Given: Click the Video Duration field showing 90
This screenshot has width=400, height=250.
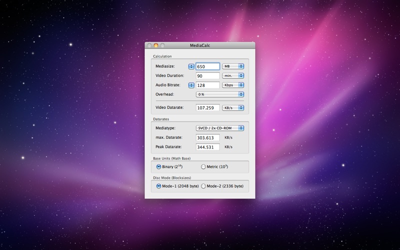Looking at the screenshot, I should (207, 76).
